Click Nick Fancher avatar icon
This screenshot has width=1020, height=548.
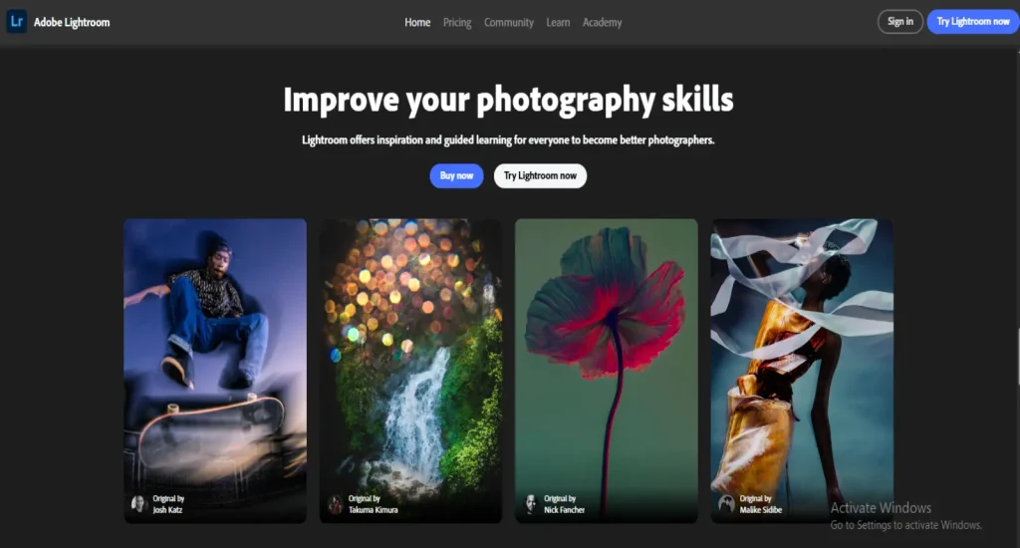coord(531,504)
